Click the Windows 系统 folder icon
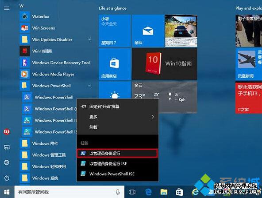This screenshot has height=198, width=262. pyautogui.click(x=25, y=178)
